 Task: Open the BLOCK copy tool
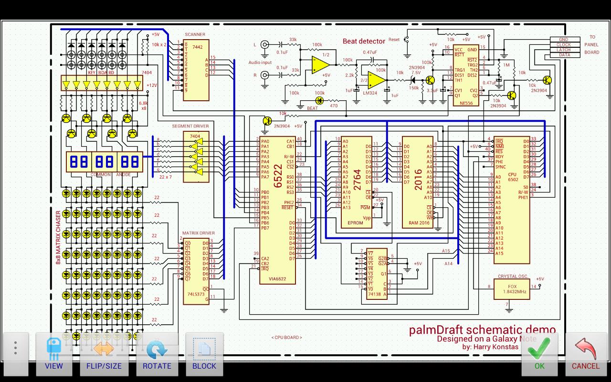pyautogui.click(x=204, y=353)
